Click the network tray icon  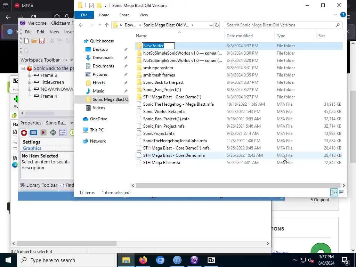pos(303,260)
